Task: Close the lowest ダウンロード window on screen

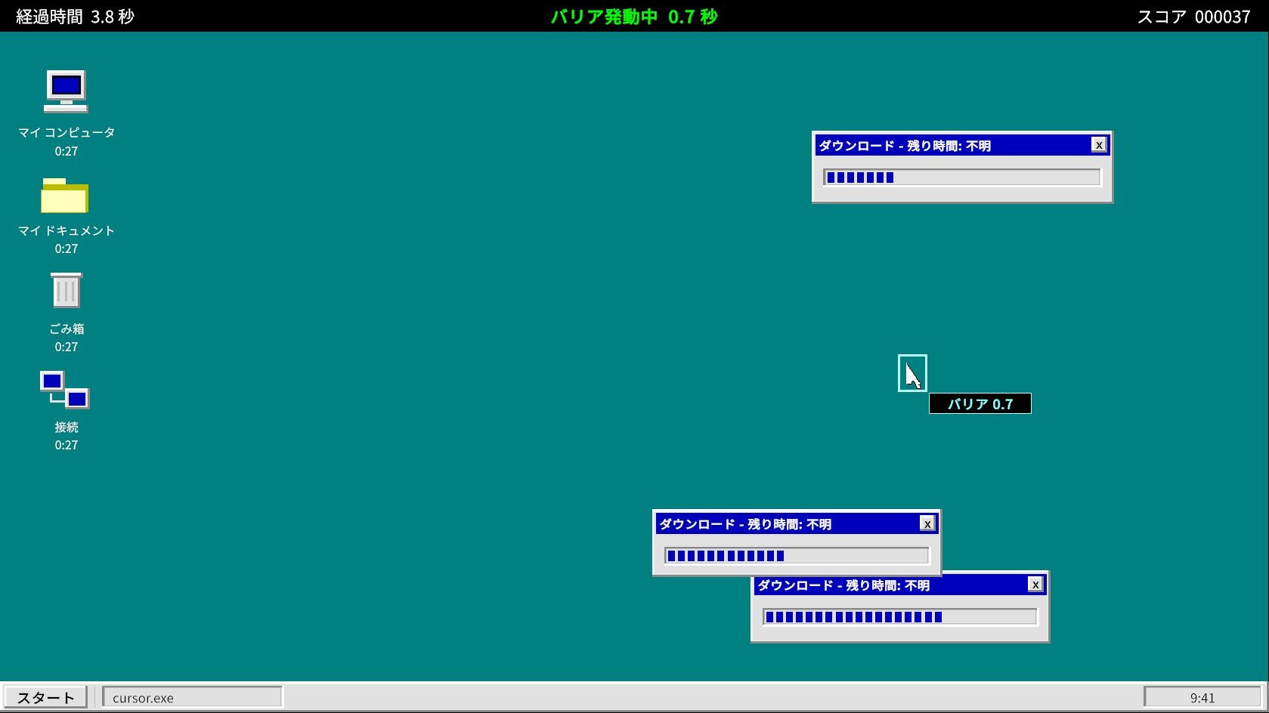Action: click(x=1035, y=585)
